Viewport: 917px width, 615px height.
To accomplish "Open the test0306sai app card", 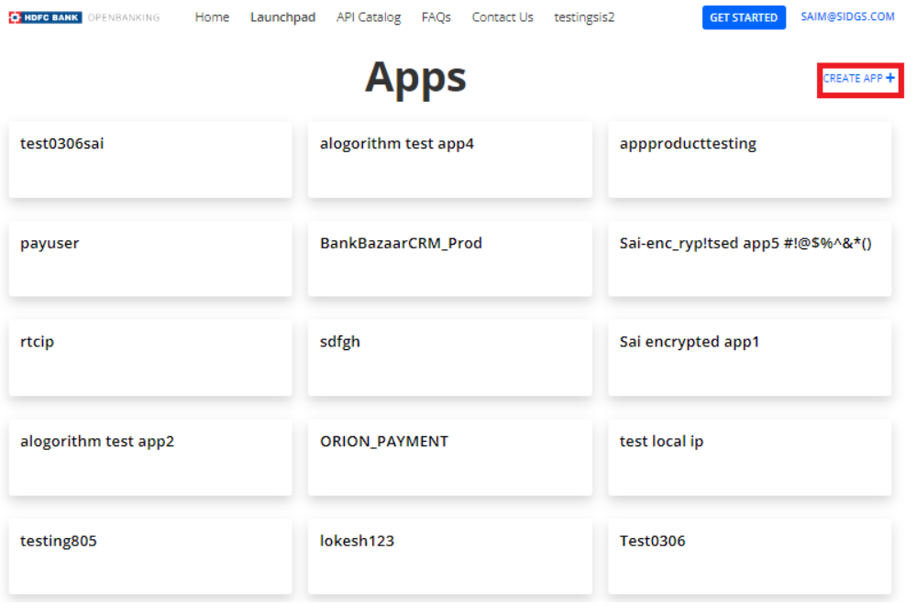I will pyautogui.click(x=150, y=159).
